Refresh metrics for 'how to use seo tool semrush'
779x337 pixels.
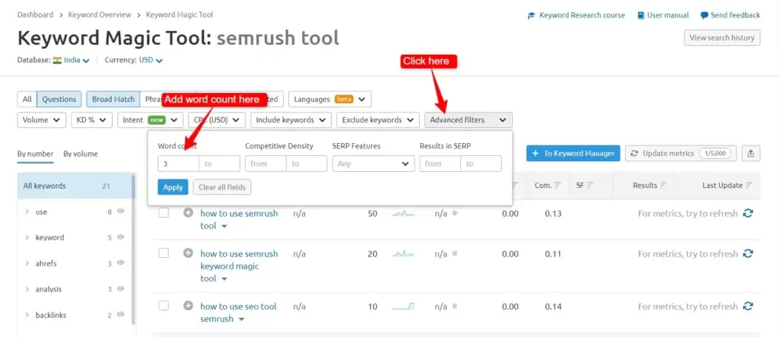748,306
